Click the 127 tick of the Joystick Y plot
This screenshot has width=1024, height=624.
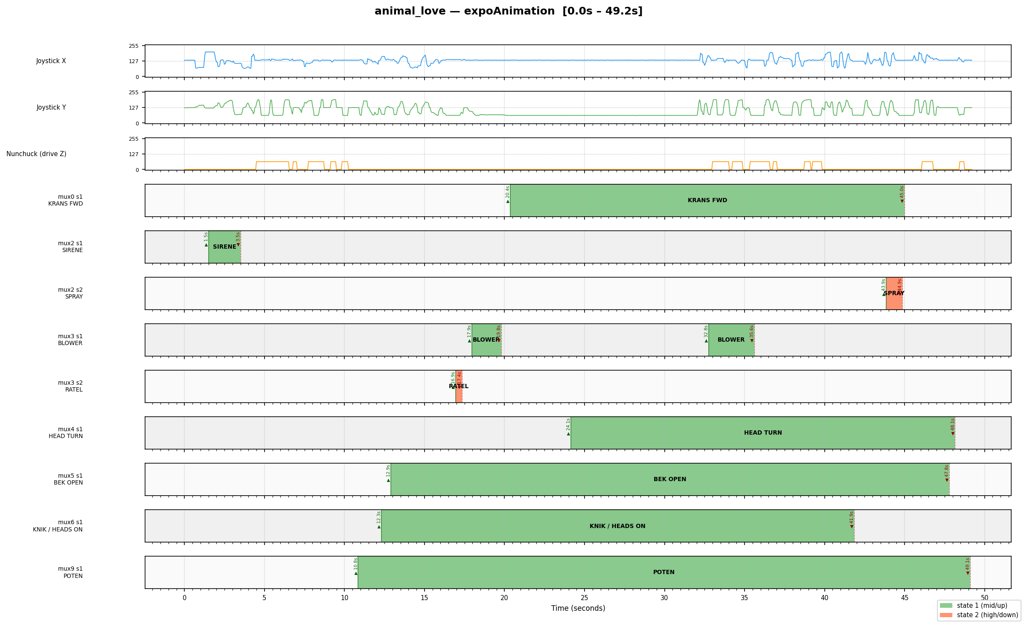tap(134, 108)
